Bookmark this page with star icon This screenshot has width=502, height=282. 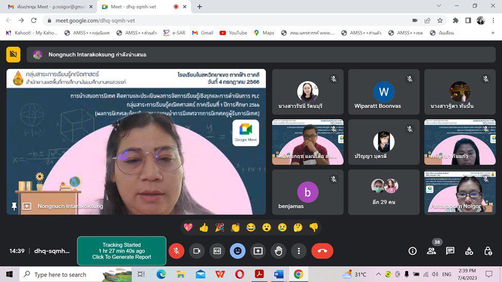click(440, 21)
